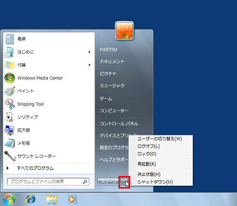Image resolution: width=237 pixels, height=206 pixels.
Task: Click the サウンド レコーダー label
Action: (36, 156)
